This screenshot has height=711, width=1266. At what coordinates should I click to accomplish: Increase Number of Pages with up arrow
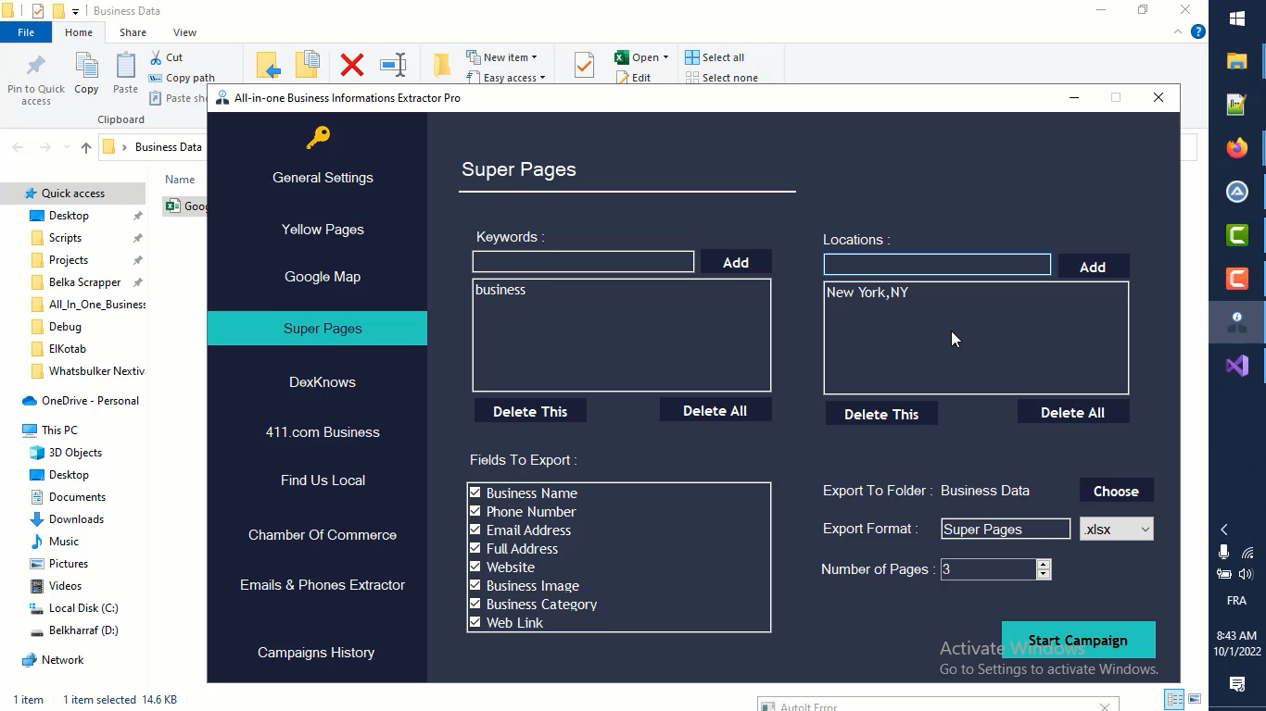[1044, 564]
